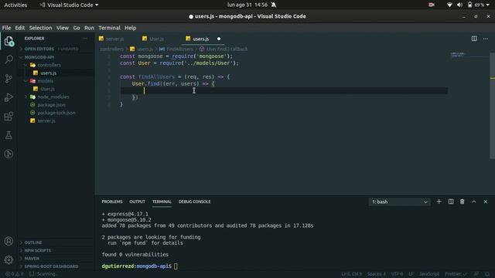Viewport: 495px width, 278px height.
Task: Open package-lock.json in the Explorer
Action: tap(56, 113)
